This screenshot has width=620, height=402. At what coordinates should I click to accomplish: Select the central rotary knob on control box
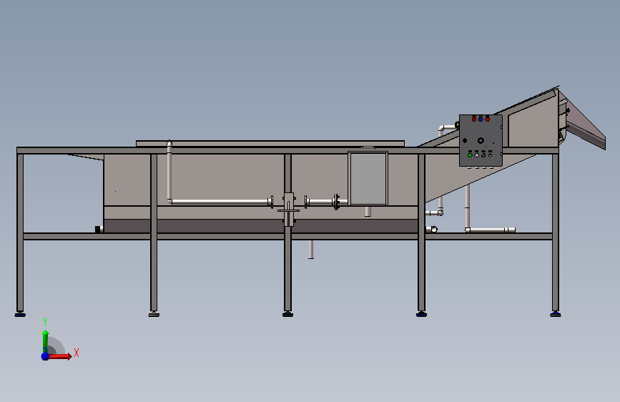[481, 140]
